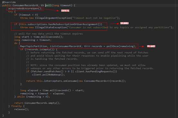This screenshot has height=118, width=178.
Task: Click interceptors.onConsume in the return statement
Action: pos(60,81)
